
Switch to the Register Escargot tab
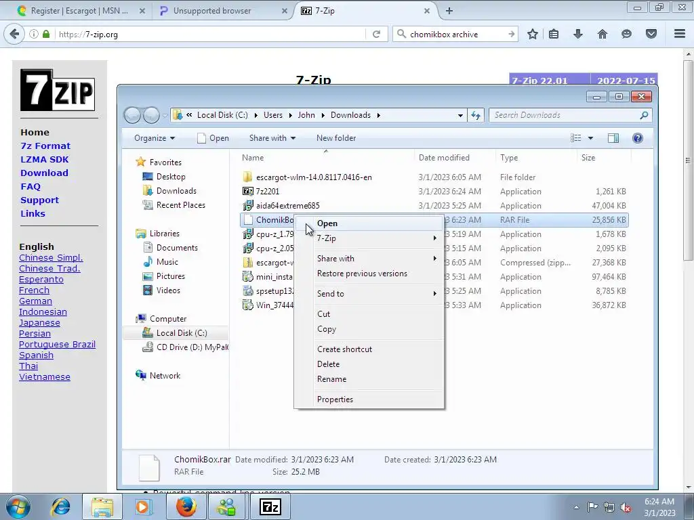pos(81,11)
